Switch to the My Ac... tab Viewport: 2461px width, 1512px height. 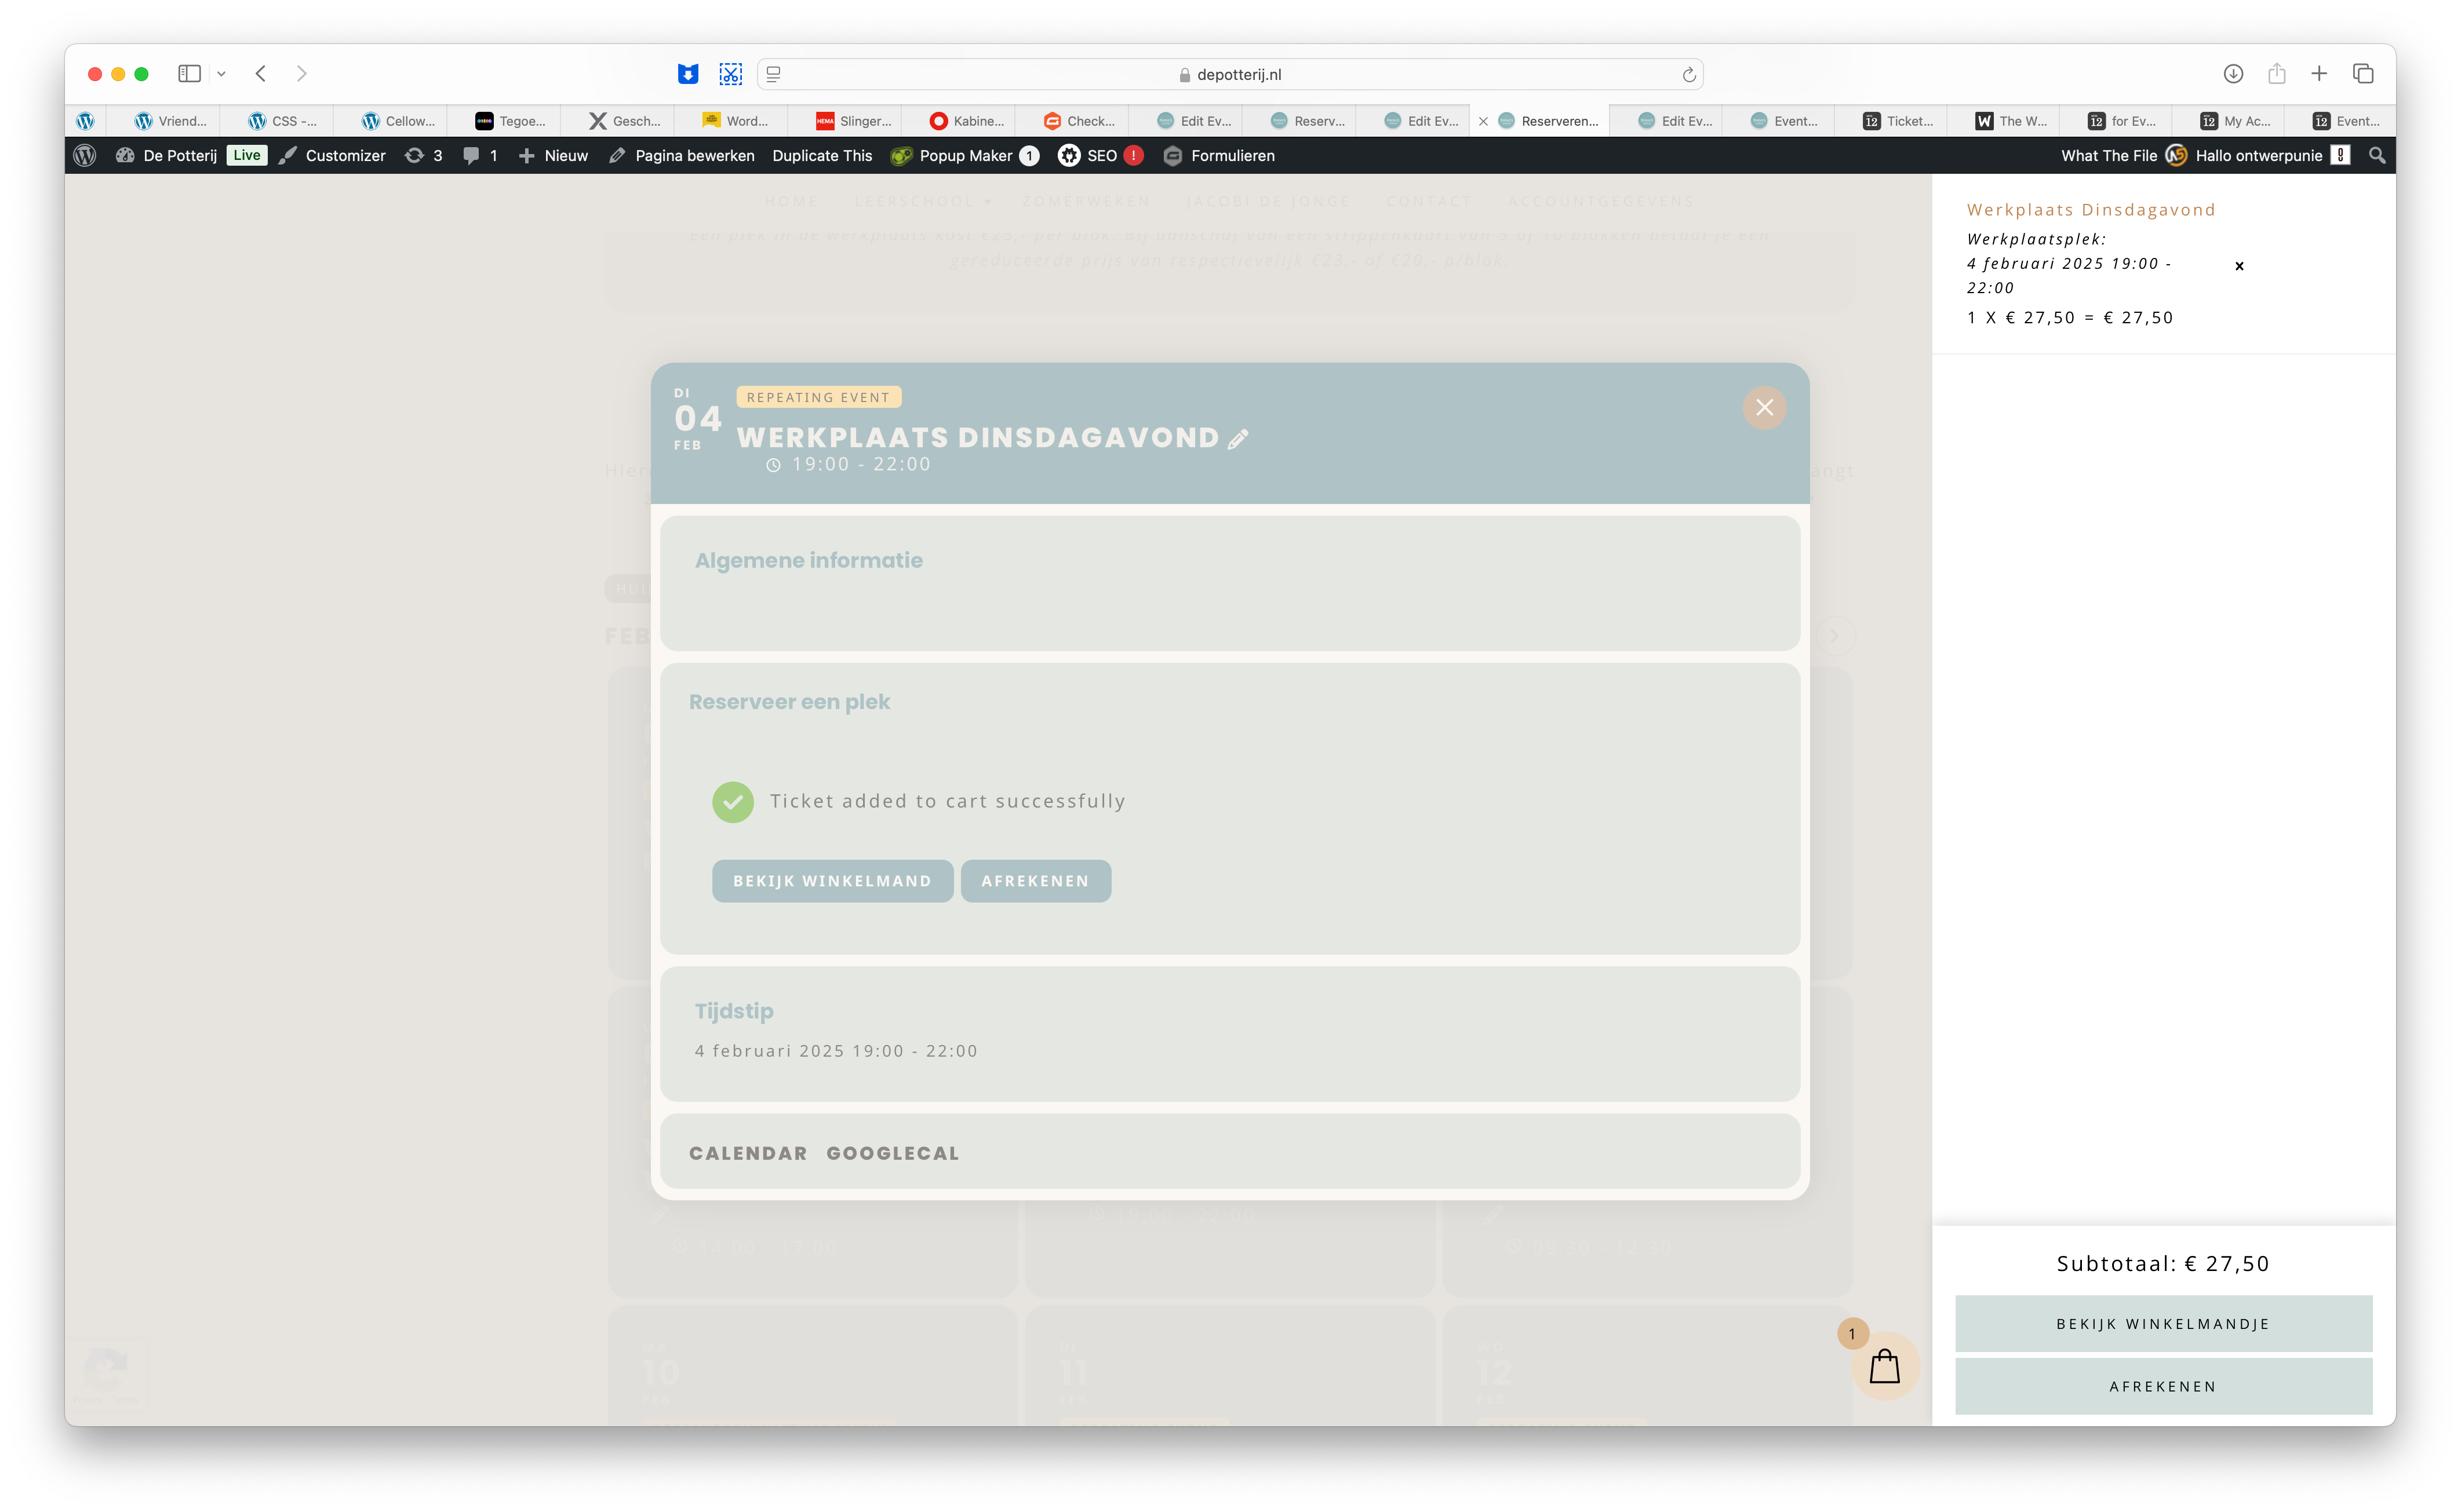2235,121
